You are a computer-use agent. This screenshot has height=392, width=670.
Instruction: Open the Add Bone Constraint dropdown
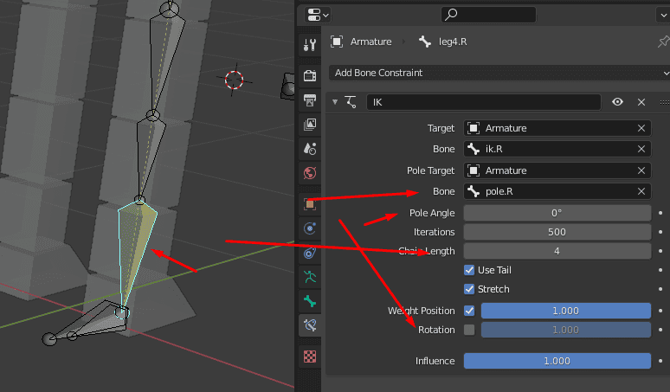tap(499, 73)
